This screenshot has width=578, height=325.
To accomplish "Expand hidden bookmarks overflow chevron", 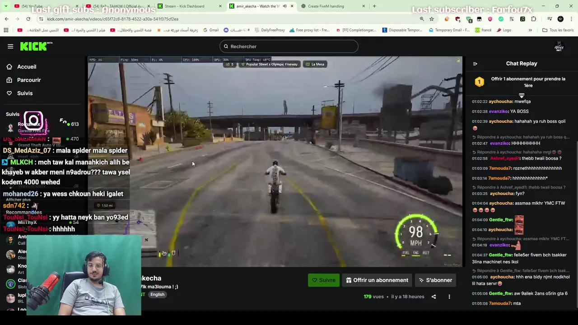I will (x=530, y=30).
